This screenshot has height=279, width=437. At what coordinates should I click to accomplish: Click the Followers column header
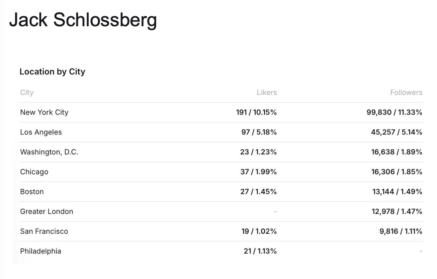click(406, 93)
